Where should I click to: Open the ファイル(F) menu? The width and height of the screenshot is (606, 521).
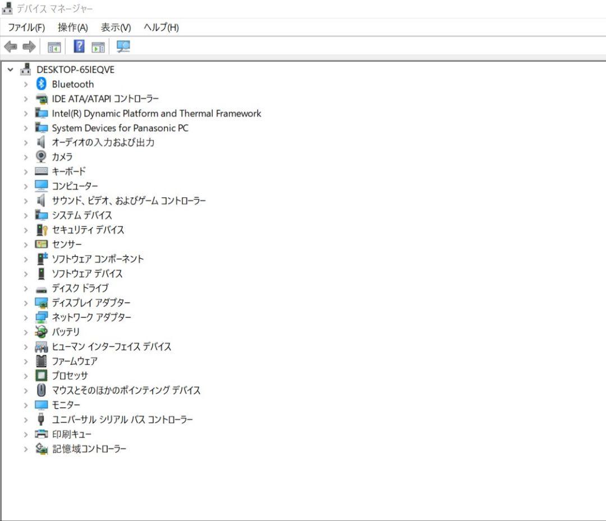point(26,27)
